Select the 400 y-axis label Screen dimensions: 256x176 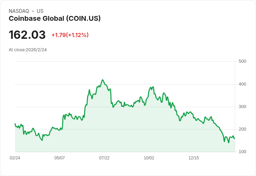coord(242,84)
